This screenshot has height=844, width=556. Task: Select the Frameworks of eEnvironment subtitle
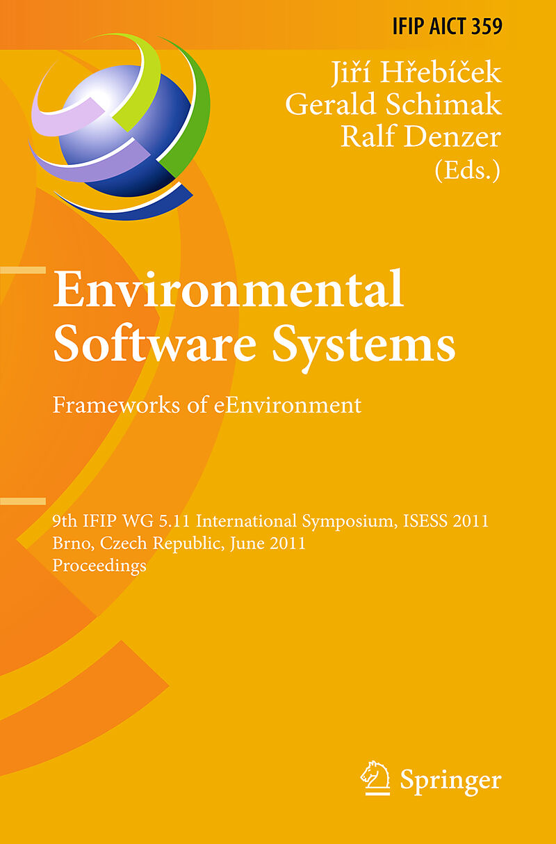pyautogui.click(x=208, y=404)
